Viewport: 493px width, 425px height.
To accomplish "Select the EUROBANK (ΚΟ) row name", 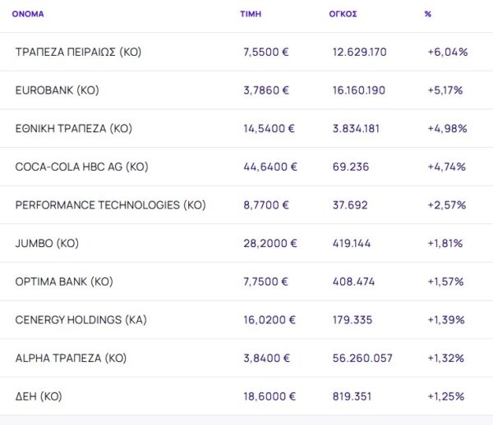I will coord(57,90).
